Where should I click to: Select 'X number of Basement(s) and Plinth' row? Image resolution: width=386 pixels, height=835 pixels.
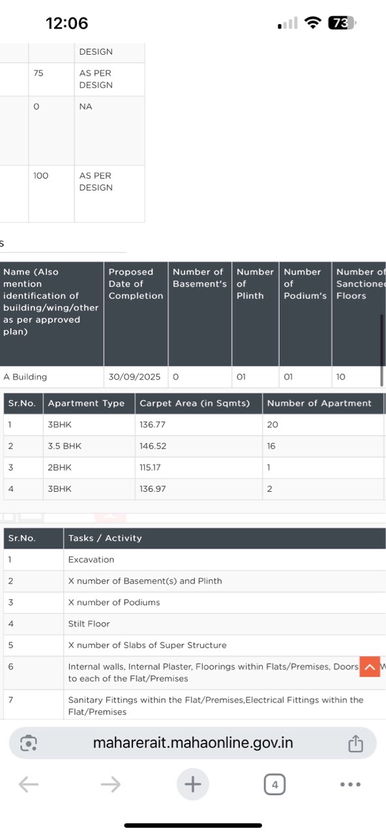tap(194, 581)
